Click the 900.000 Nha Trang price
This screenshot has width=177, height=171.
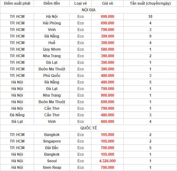tap(107, 95)
